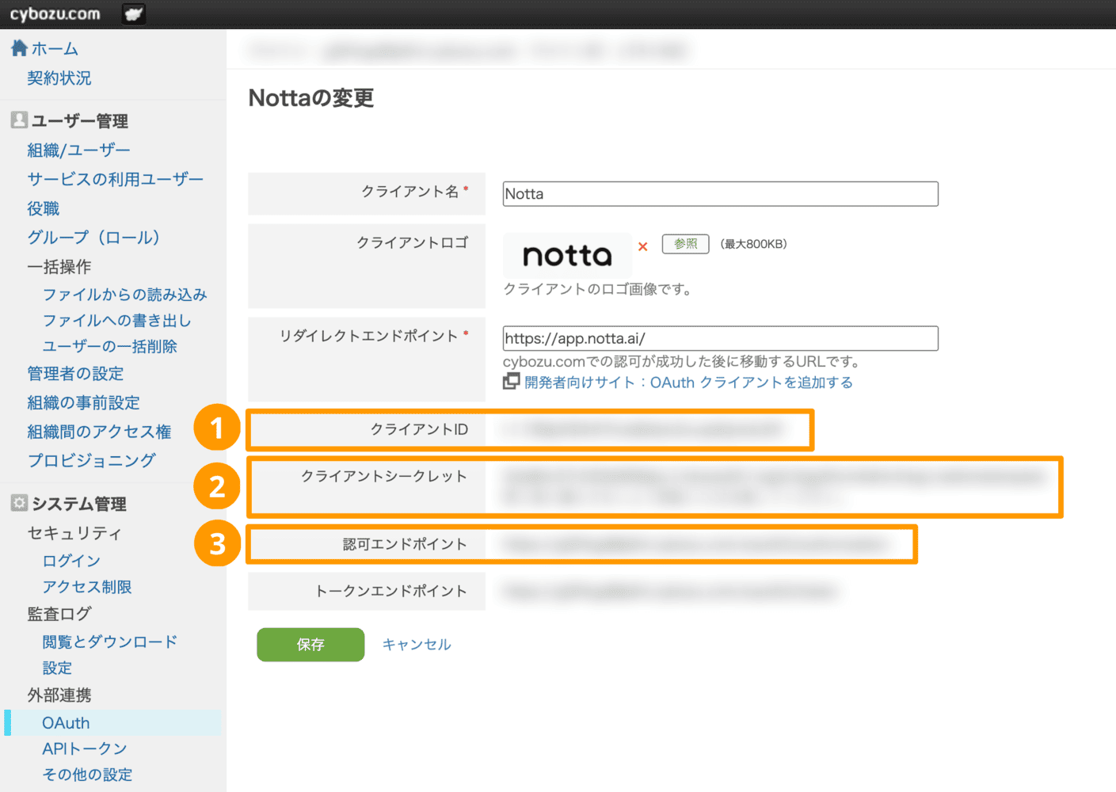This screenshot has width=1116, height=792.
Task: Open その他の設定 page
Action: pyautogui.click(x=87, y=775)
